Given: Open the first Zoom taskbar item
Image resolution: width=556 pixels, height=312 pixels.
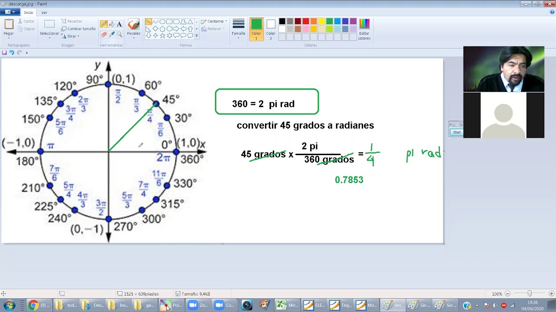Looking at the screenshot, I should click(x=198, y=305).
